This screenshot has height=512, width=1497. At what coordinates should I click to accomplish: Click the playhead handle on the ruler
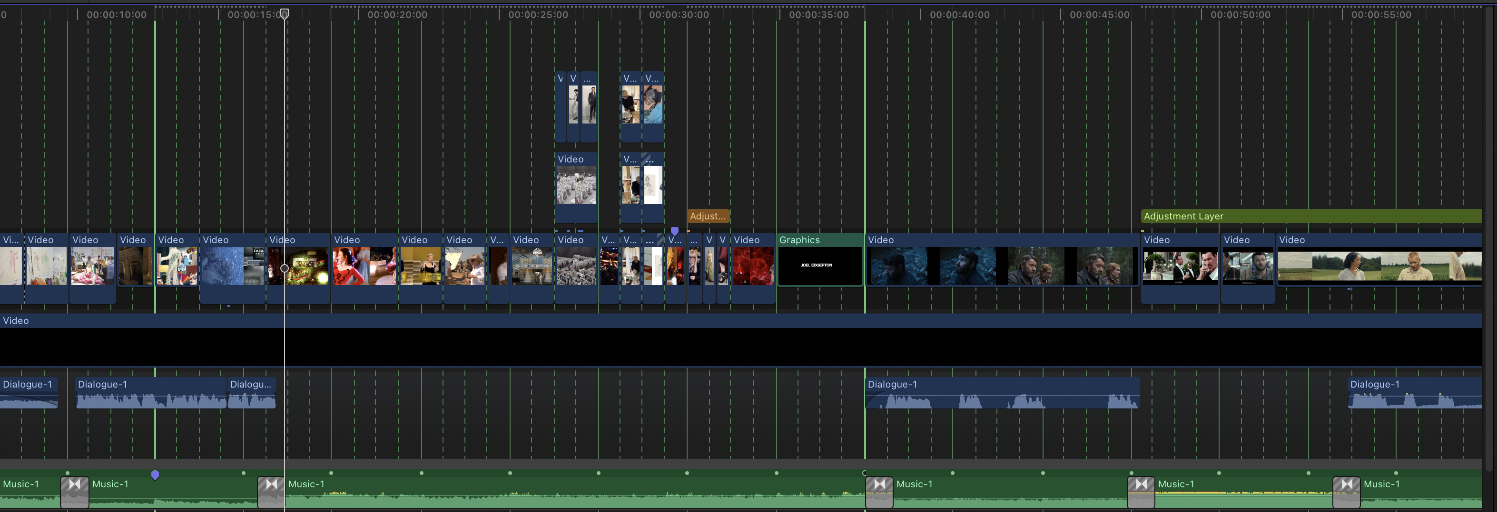click(284, 14)
